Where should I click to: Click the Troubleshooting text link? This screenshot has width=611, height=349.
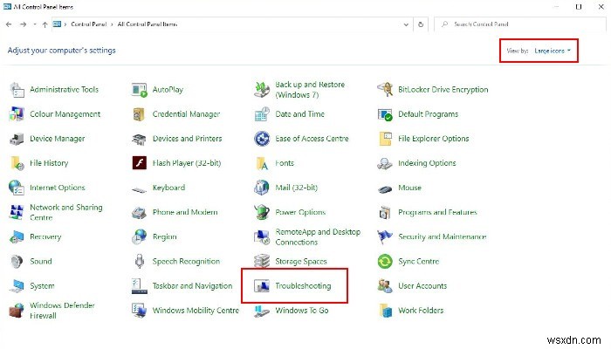(303, 286)
